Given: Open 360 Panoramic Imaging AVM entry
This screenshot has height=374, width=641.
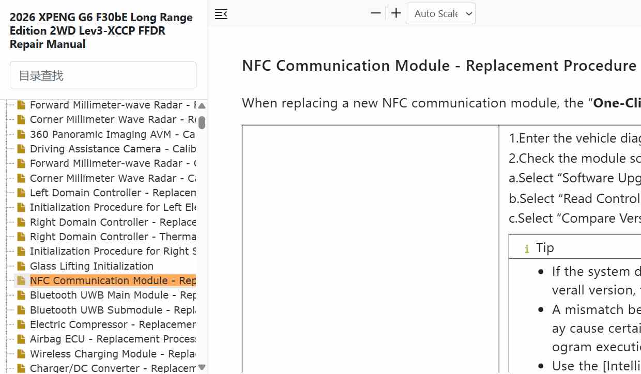Looking at the screenshot, I should click(x=113, y=134).
